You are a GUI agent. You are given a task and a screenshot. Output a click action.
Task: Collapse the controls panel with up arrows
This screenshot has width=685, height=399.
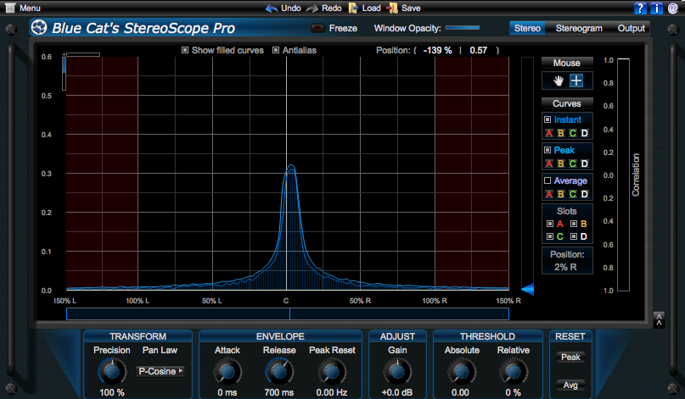[x=659, y=319]
